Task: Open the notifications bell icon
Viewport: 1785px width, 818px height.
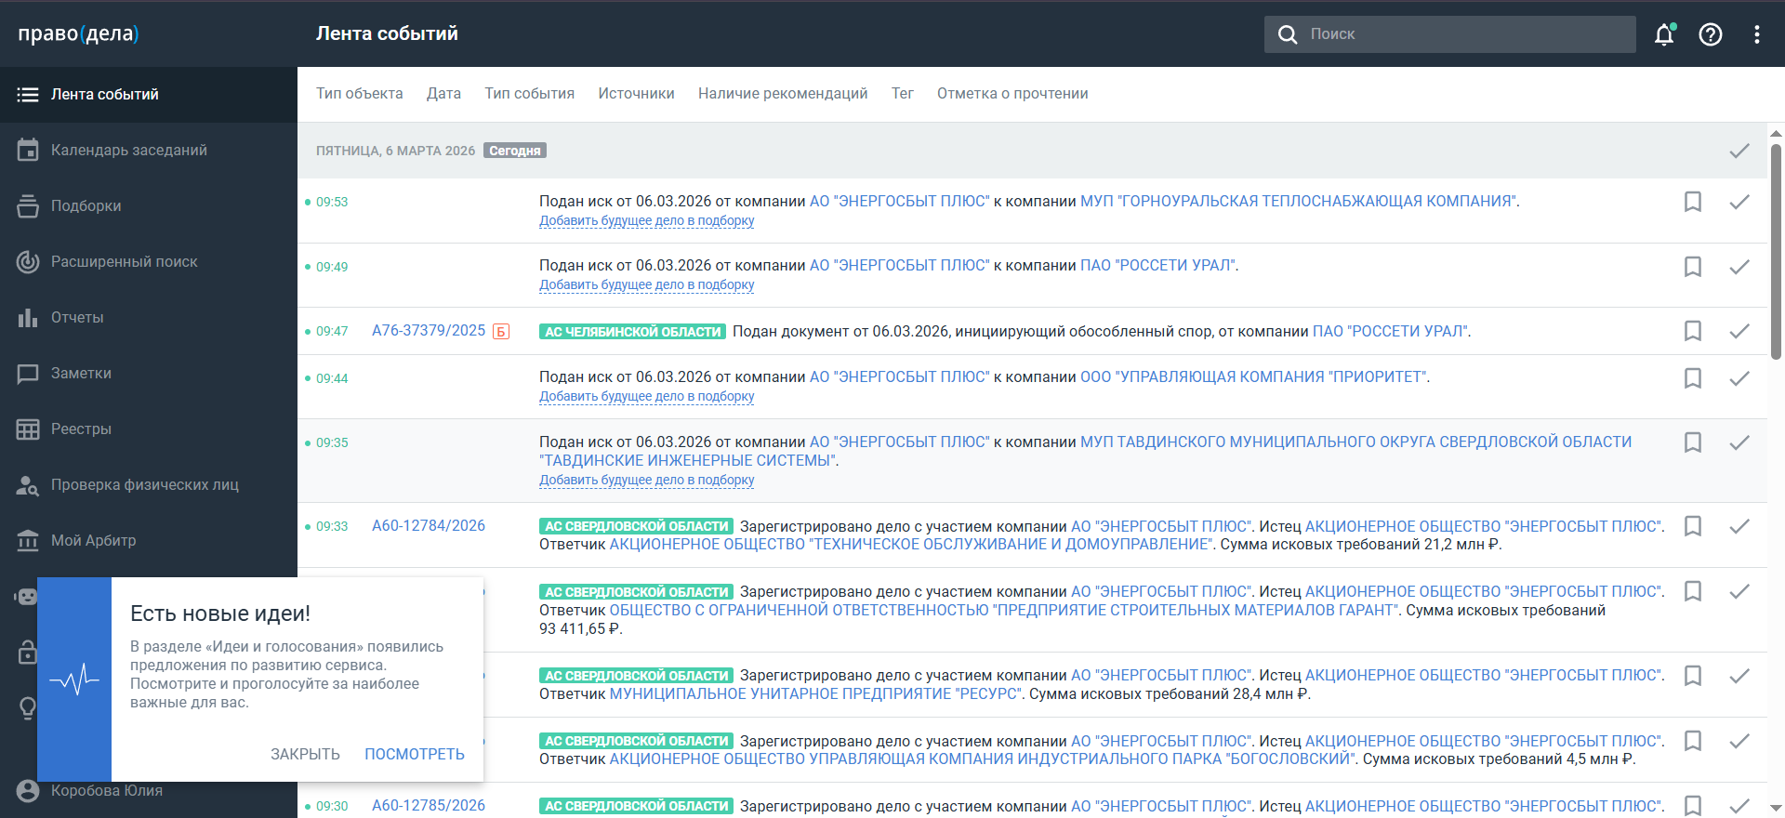Action: (1664, 34)
